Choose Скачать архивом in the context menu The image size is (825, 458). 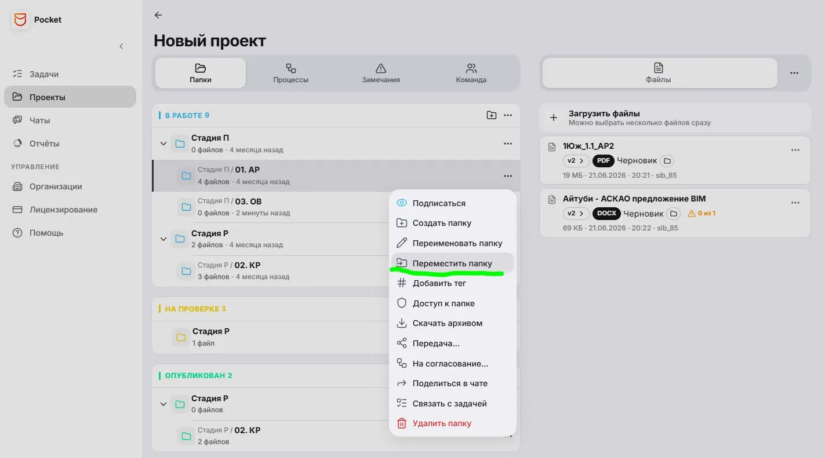[x=452, y=323]
